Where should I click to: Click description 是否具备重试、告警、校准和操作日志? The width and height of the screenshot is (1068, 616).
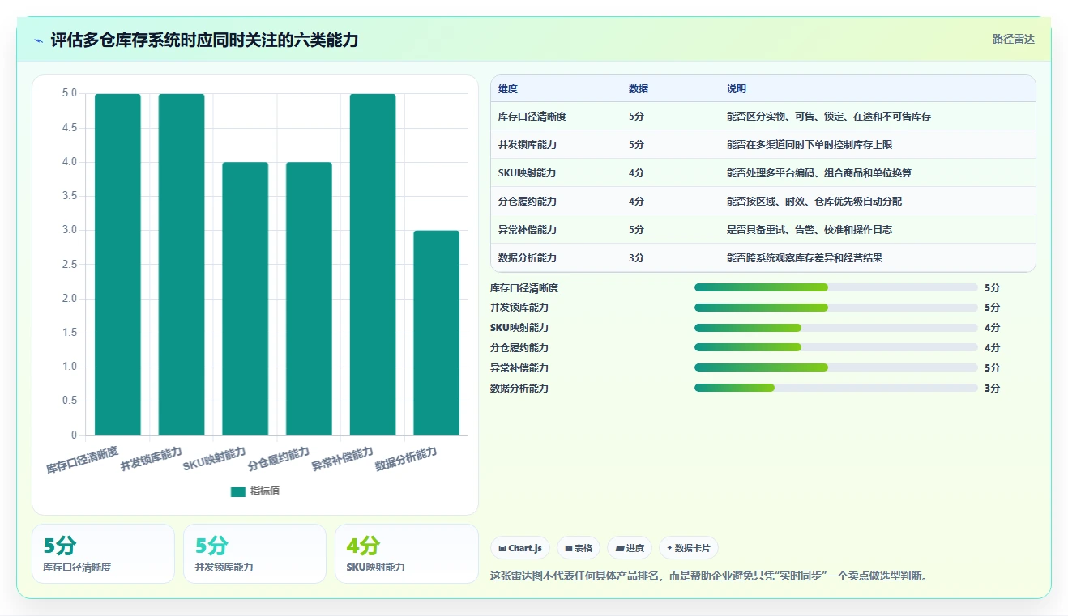(x=810, y=230)
